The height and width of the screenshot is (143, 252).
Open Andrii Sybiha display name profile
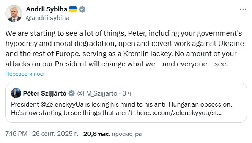pos(46,9)
